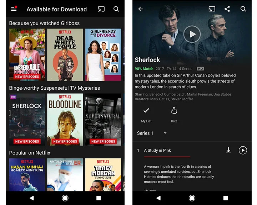Tap the cast icon on the left screen
This screenshot has height=205, width=257.
pyautogui.click(x=101, y=9)
